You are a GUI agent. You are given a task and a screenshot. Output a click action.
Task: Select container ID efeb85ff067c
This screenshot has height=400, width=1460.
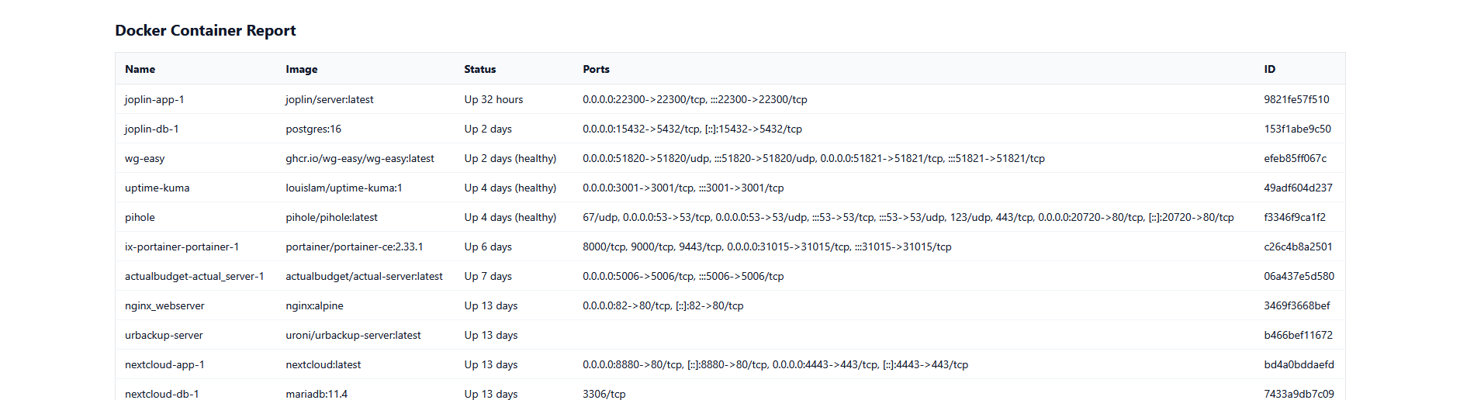pyautogui.click(x=1296, y=158)
